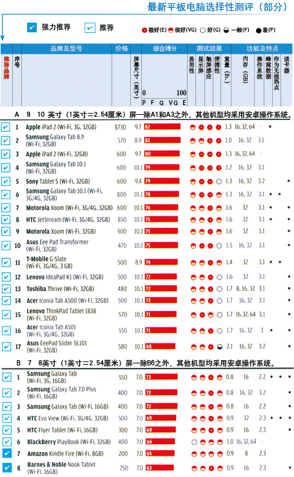Image resolution: width=294 pixels, height=477 pixels.
Task: Click the red score bar showing 63 for Nook Tablet
Action: click(160, 467)
